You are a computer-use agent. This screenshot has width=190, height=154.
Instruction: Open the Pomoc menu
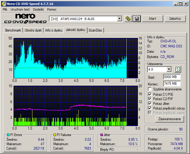[52, 9]
